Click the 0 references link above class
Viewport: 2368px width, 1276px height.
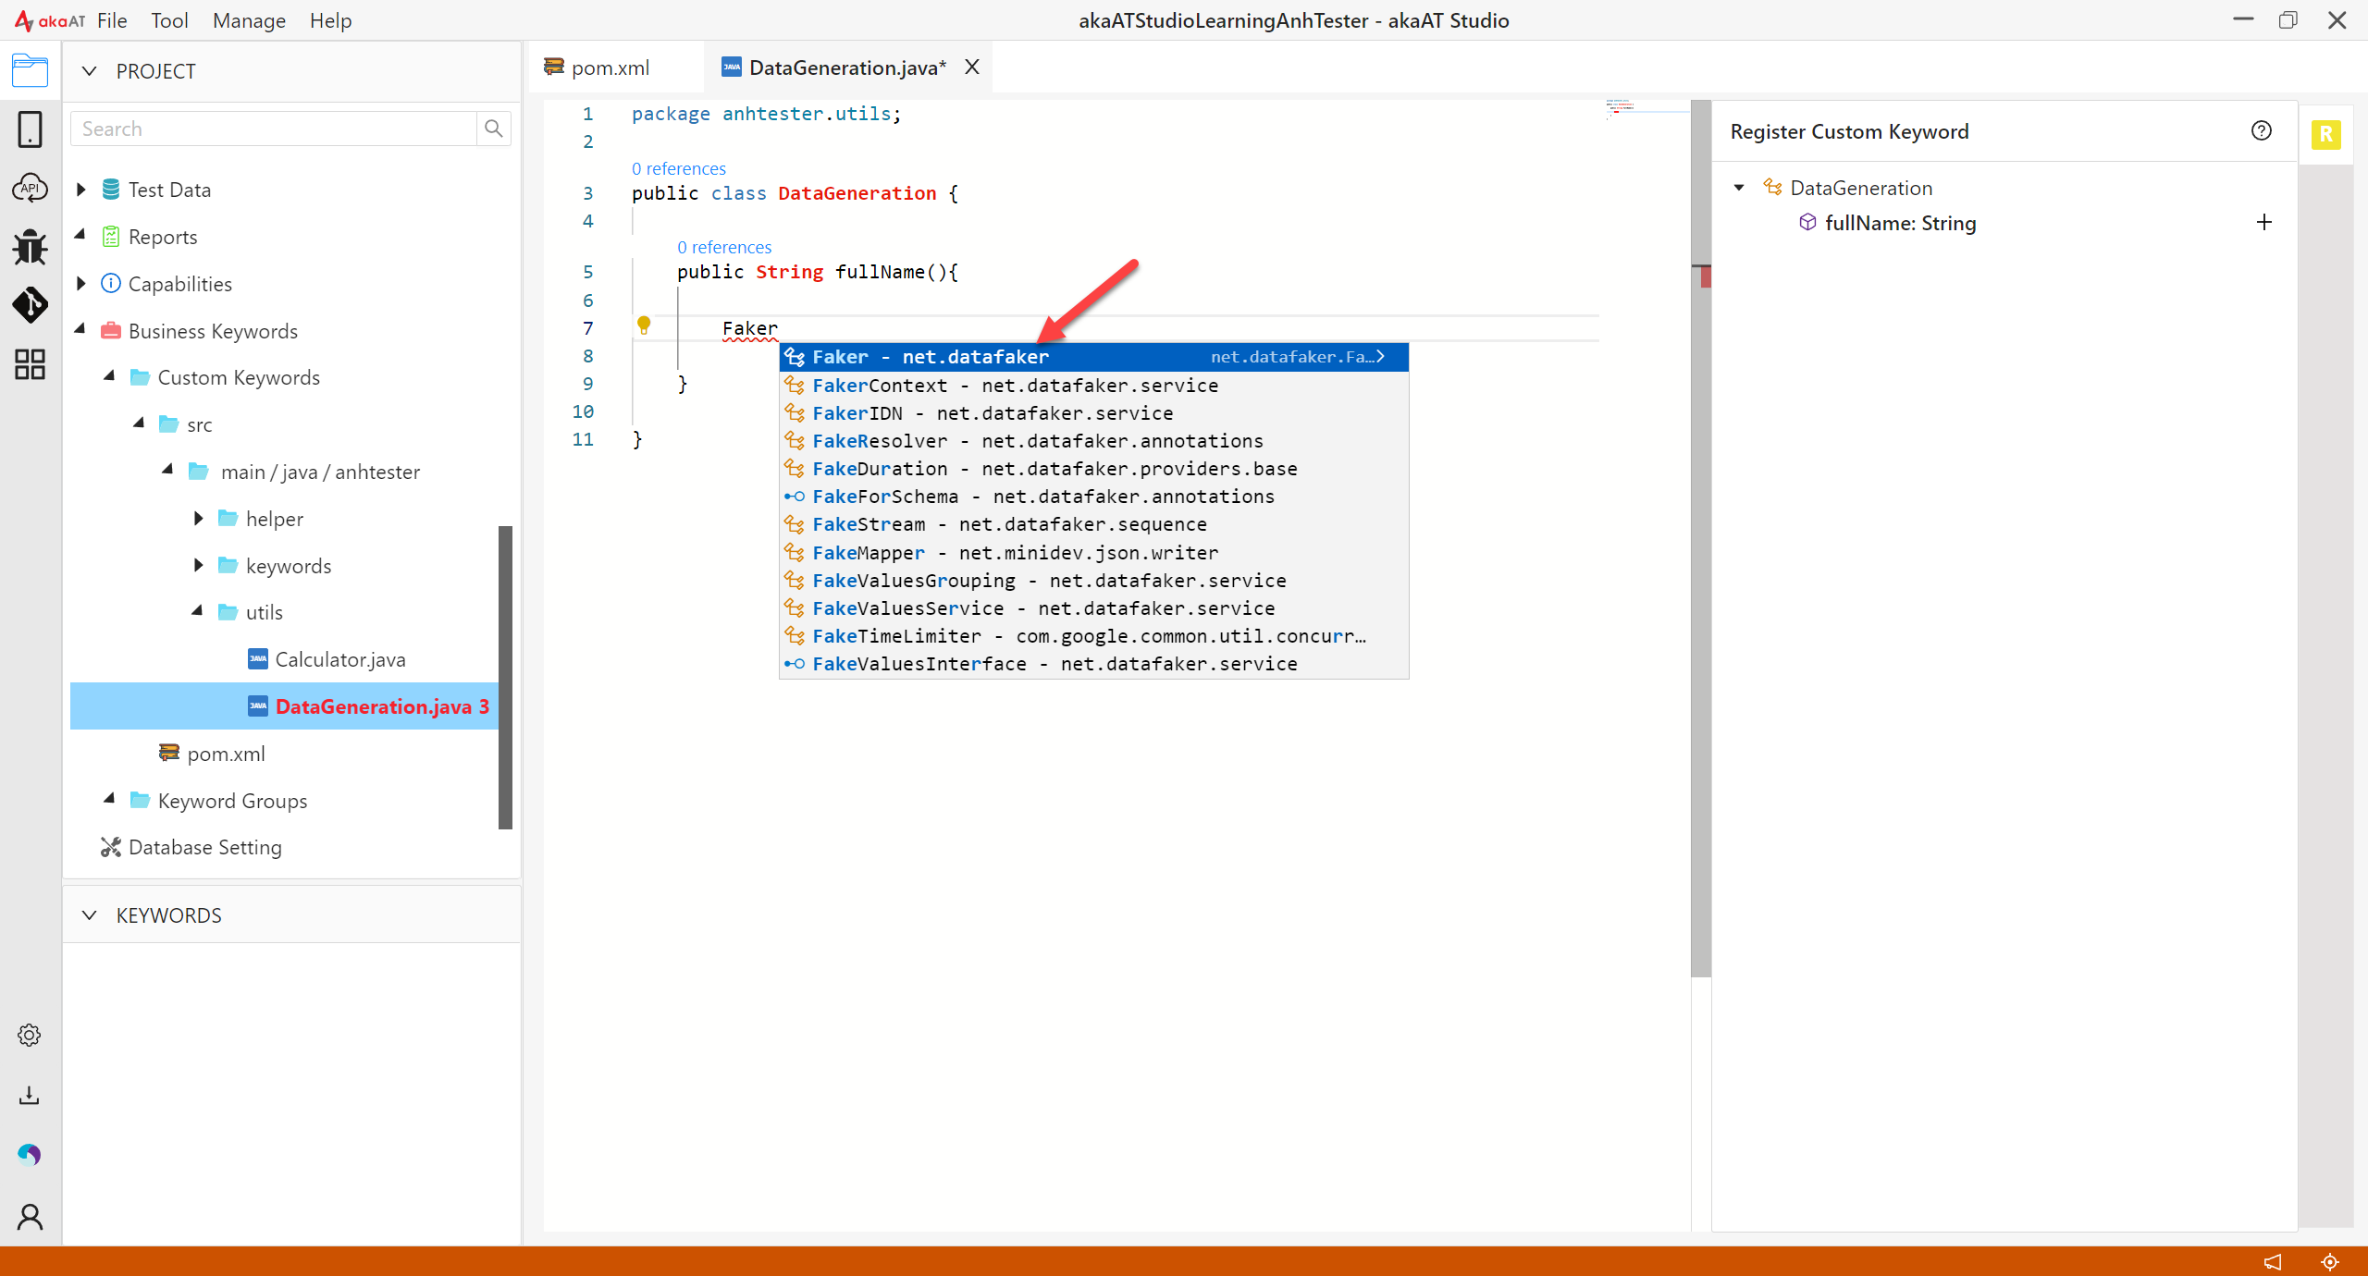point(679,168)
